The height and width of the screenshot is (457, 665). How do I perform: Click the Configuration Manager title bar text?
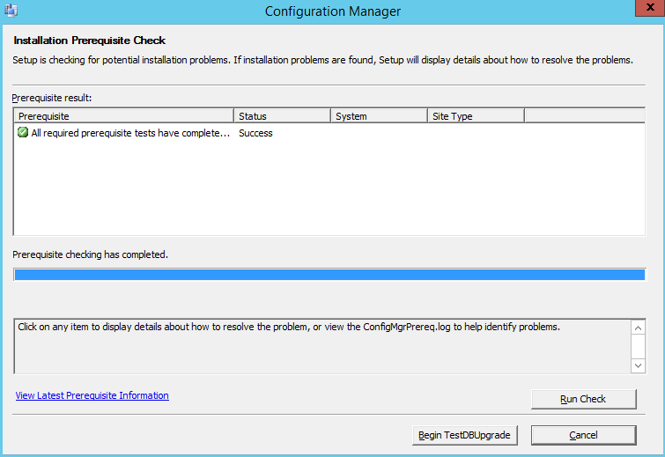coord(332,11)
